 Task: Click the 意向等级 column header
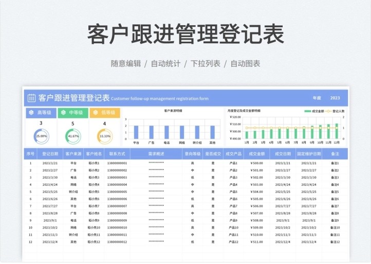click(193, 154)
